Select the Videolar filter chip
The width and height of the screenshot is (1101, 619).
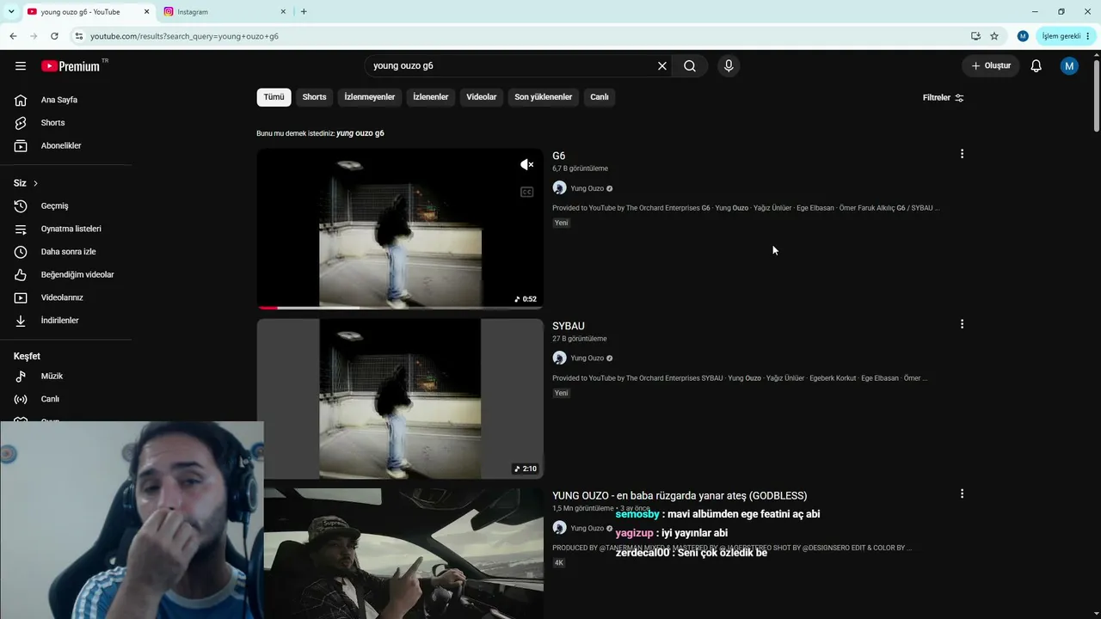tap(482, 97)
